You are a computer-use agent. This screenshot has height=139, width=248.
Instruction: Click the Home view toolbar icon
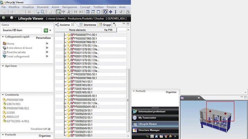[50, 12]
